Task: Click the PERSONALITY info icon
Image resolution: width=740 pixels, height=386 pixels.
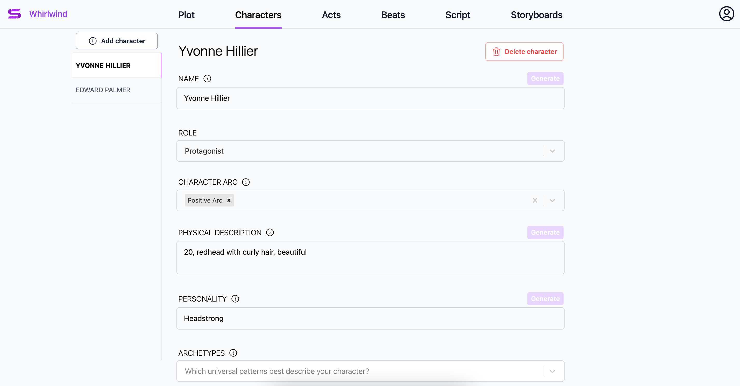Action: coord(235,299)
